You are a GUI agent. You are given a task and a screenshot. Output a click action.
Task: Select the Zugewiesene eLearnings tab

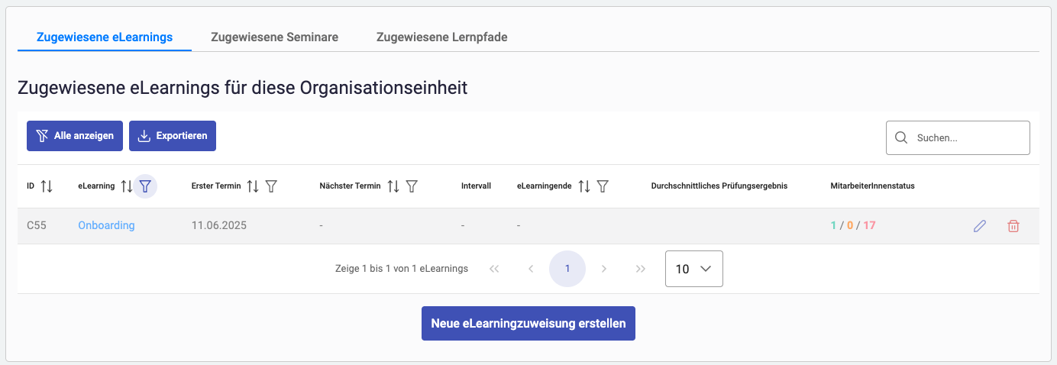click(105, 37)
